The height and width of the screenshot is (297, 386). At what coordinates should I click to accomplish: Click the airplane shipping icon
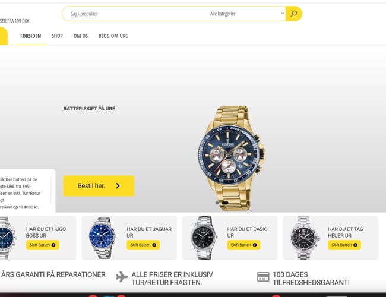pos(122,277)
